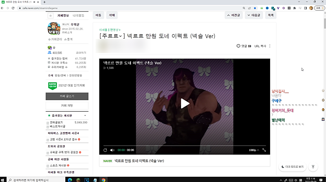Open the 스포츠 게시판 board
The width and height of the screenshot is (326, 182).
click(x=58, y=166)
